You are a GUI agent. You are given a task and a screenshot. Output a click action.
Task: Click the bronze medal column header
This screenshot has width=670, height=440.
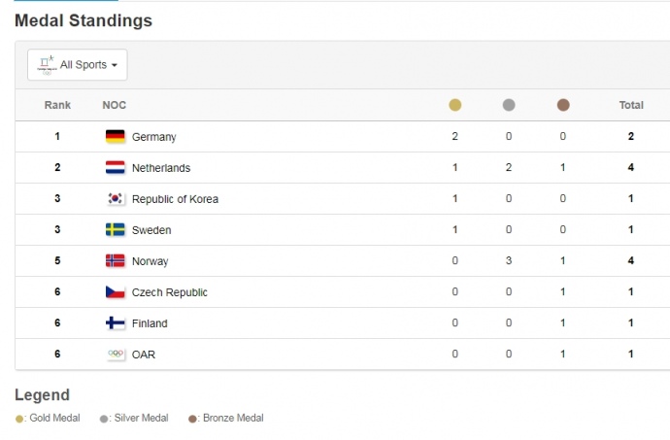563,105
